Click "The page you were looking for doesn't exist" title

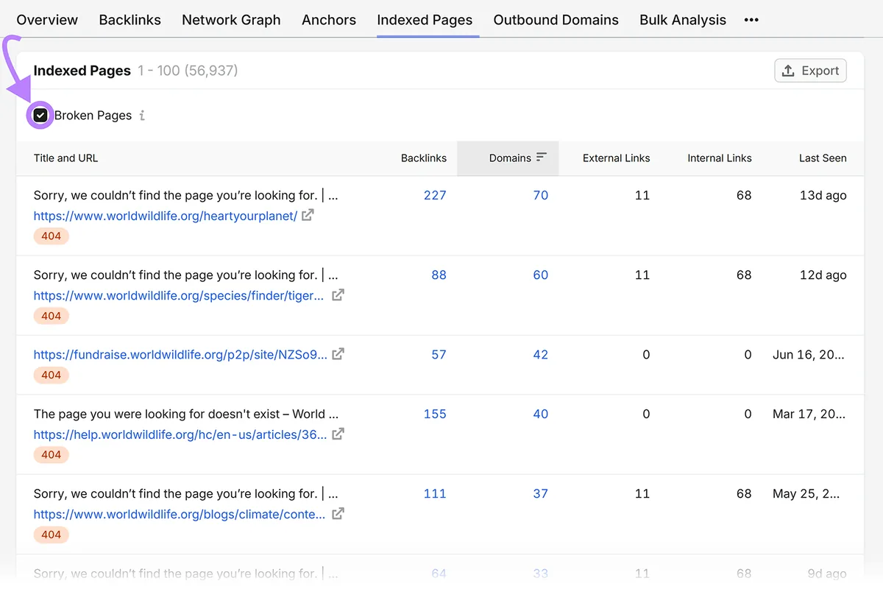186,414
